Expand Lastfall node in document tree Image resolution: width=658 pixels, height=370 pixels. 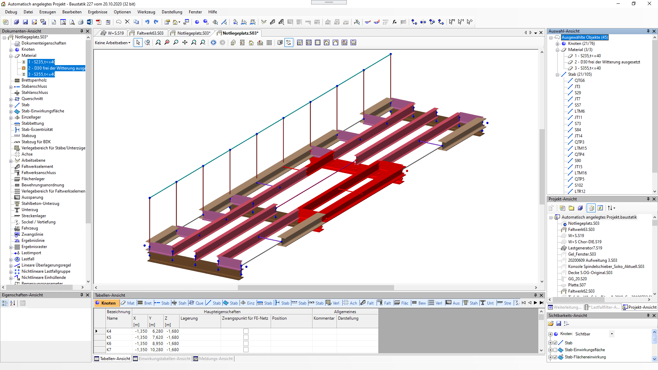tap(11, 259)
